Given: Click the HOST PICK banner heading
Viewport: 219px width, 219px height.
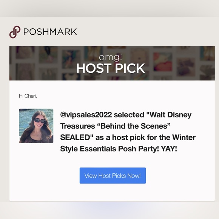Looking at the screenshot, I should click(111, 68).
